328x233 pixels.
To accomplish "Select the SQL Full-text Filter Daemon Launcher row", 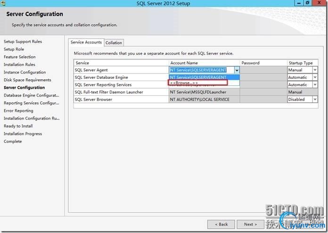I will [121, 92].
